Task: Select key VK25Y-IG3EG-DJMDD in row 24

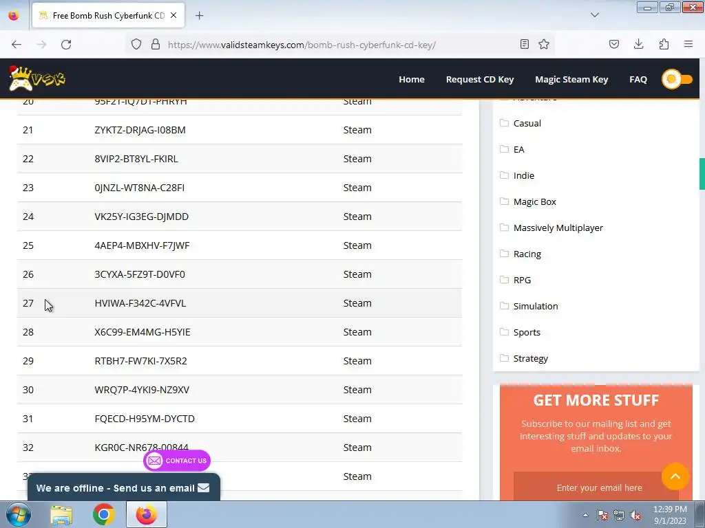Action: click(x=142, y=217)
